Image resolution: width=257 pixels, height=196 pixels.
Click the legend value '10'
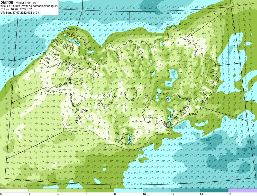pyautogui.click(x=144, y=194)
